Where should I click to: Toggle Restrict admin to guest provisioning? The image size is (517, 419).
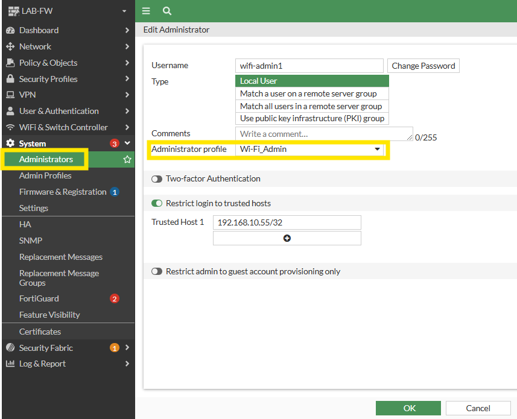[x=157, y=271]
